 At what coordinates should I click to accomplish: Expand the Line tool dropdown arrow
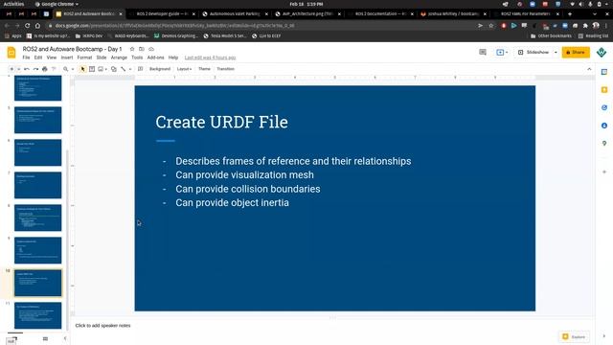[130, 69]
